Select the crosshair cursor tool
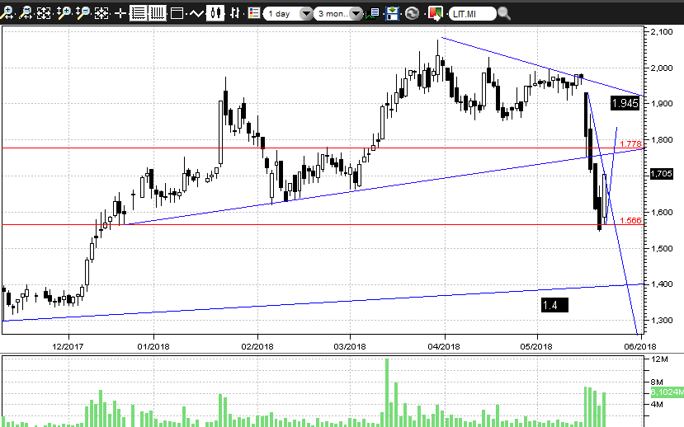 [x=120, y=13]
